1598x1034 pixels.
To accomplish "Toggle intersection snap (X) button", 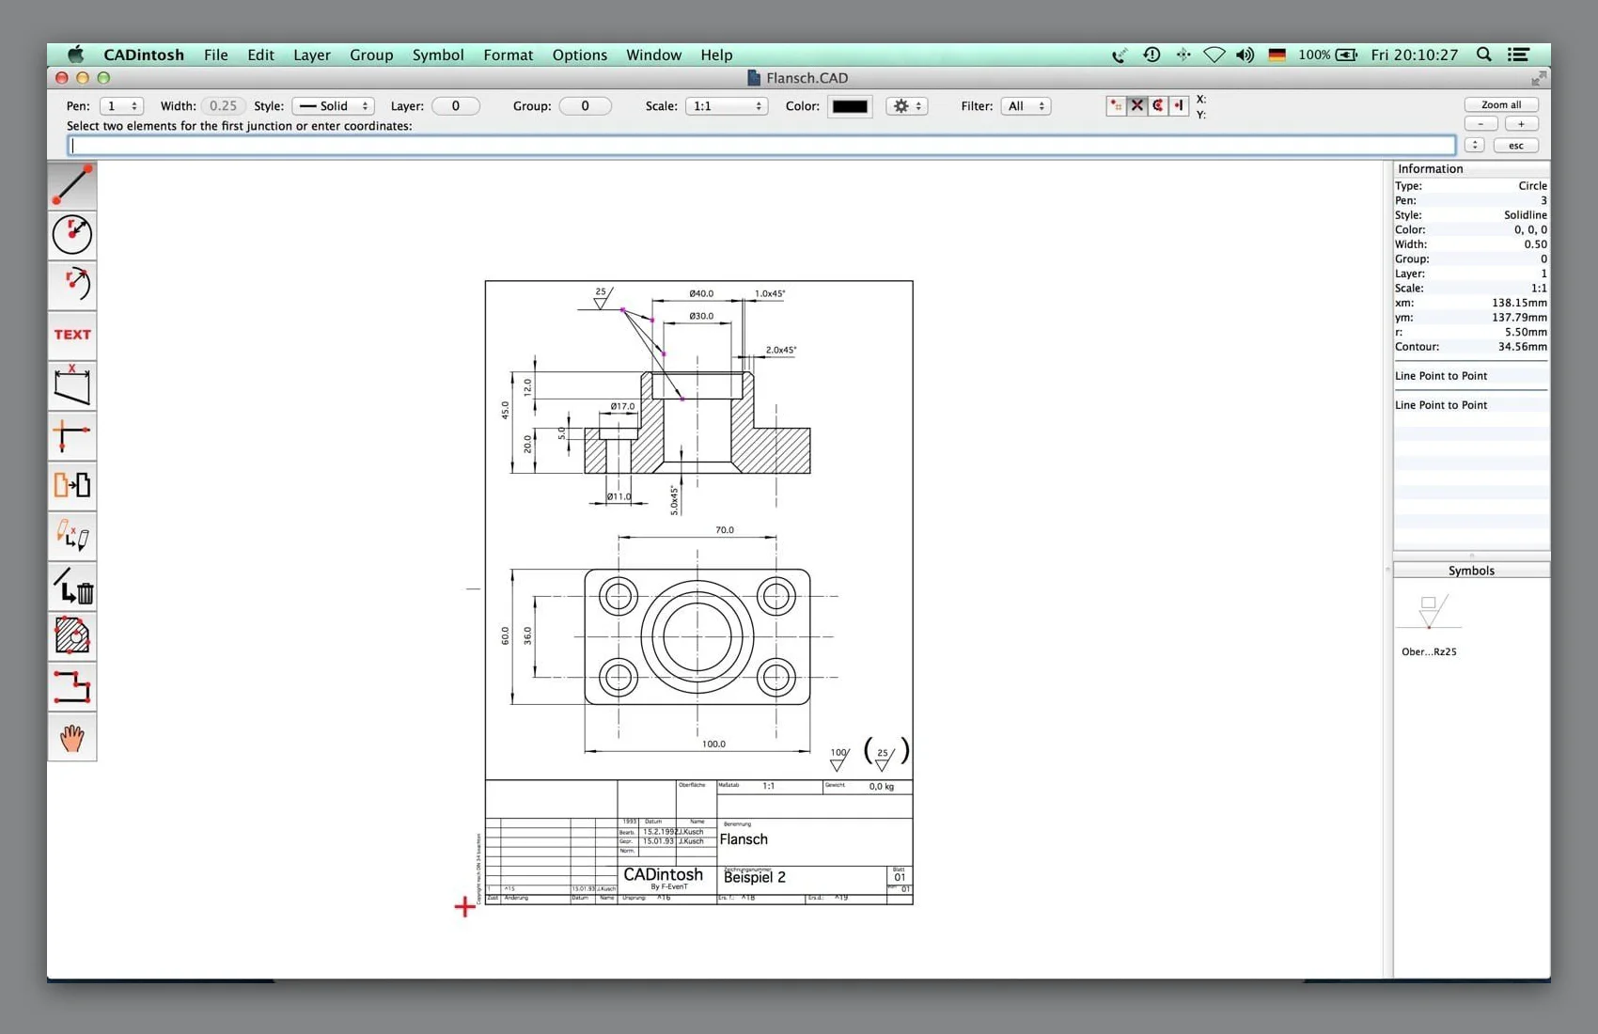I will click(x=1136, y=105).
